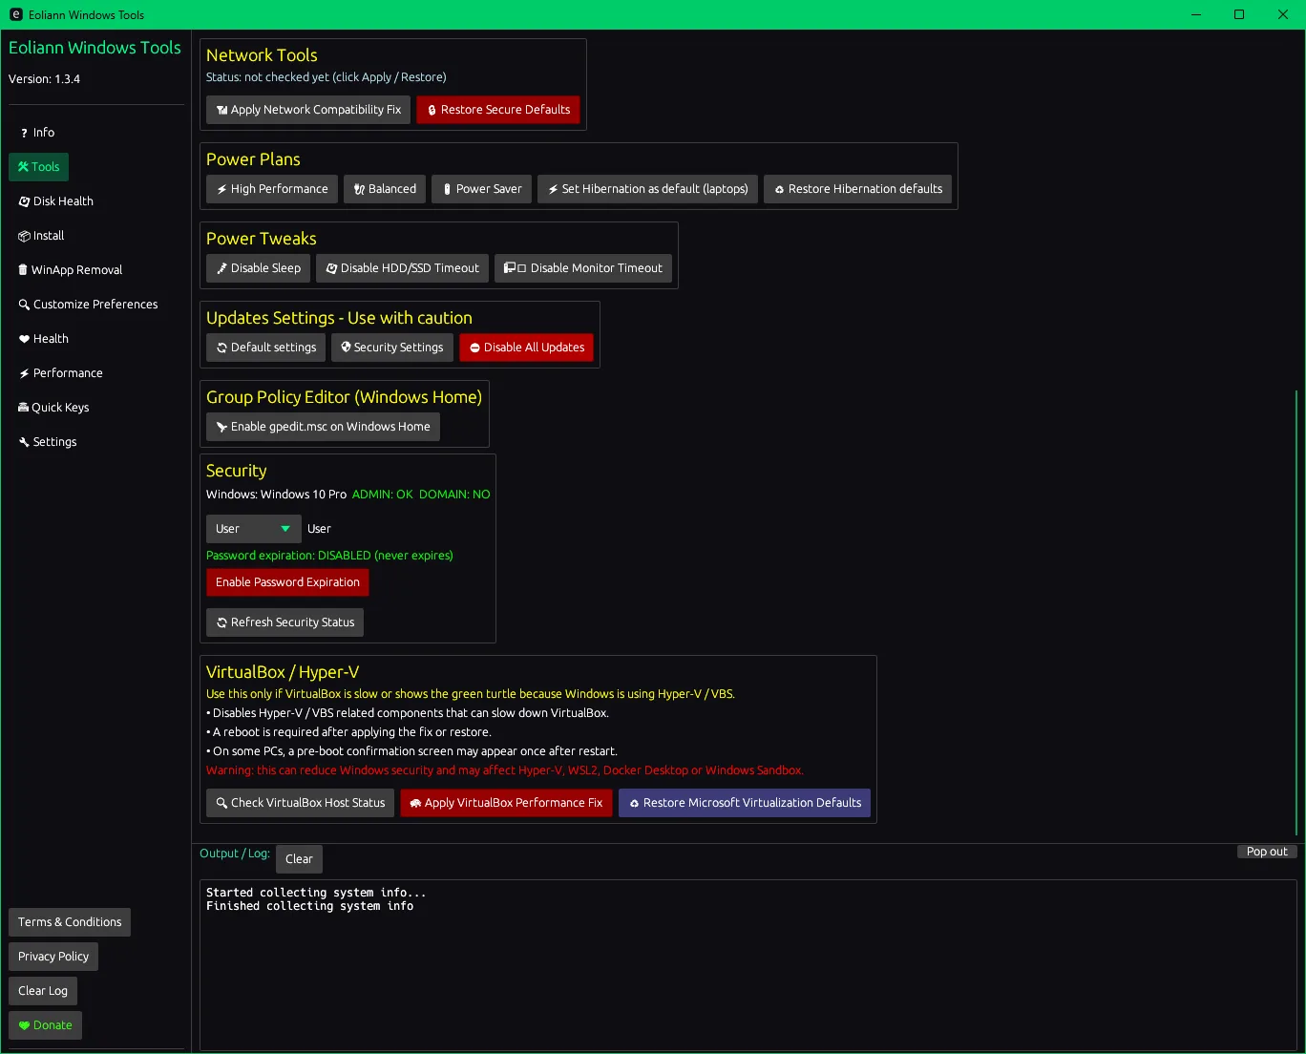Click the WinApp Removal trash icon

coord(23,270)
